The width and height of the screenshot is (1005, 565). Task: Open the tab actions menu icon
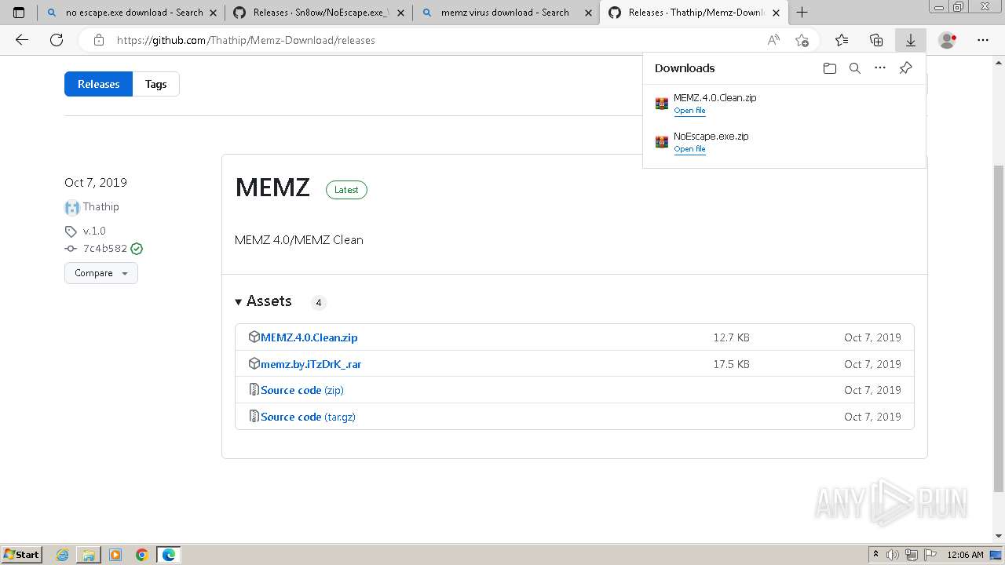(x=19, y=13)
